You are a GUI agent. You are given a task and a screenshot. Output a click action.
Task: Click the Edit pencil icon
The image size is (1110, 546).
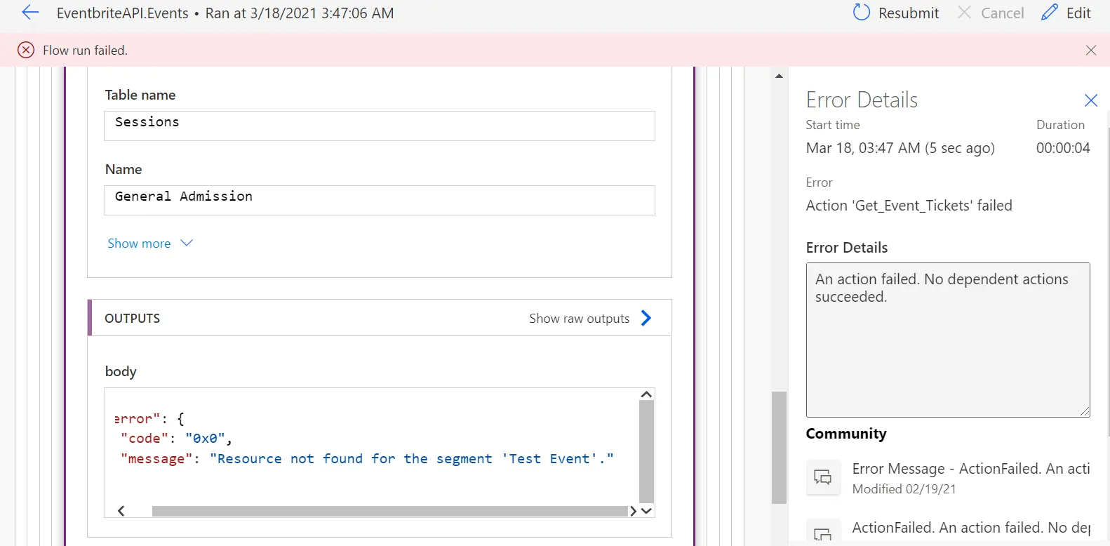pos(1049,13)
